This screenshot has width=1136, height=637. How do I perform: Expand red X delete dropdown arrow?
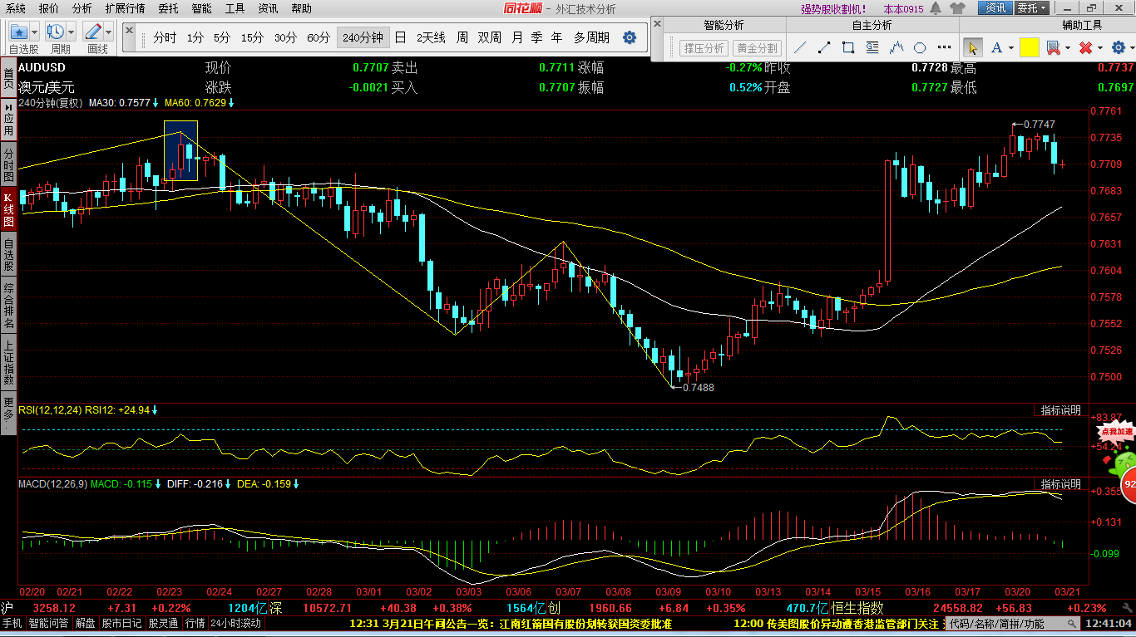click(x=1099, y=48)
